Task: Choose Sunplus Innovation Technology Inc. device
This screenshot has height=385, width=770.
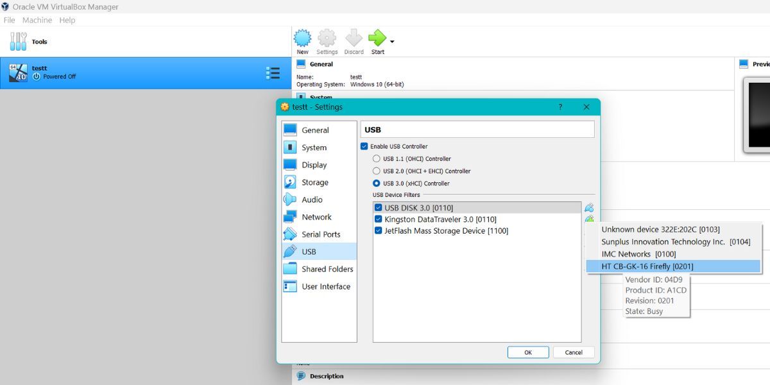Action: tap(674, 242)
